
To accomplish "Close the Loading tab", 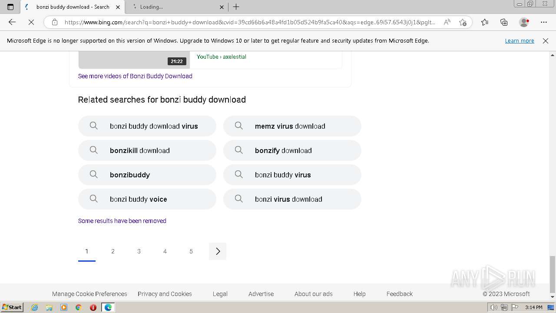I will click(x=222, y=7).
